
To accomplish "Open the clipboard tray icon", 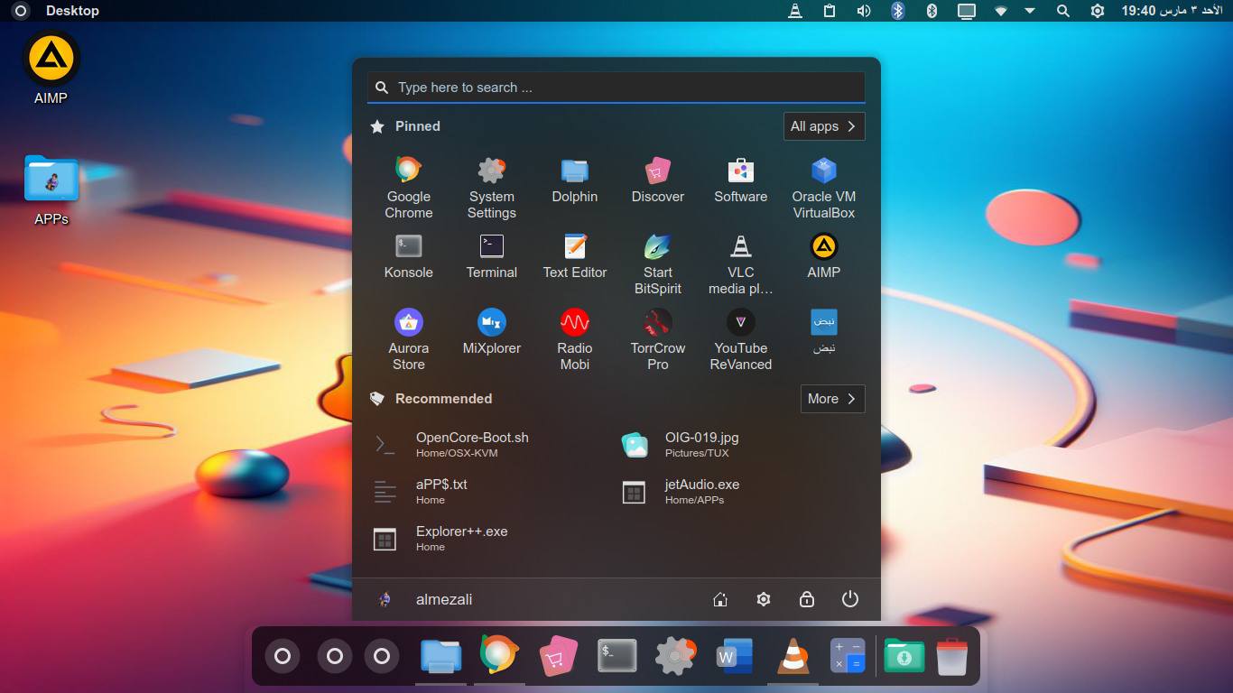I will point(830,11).
